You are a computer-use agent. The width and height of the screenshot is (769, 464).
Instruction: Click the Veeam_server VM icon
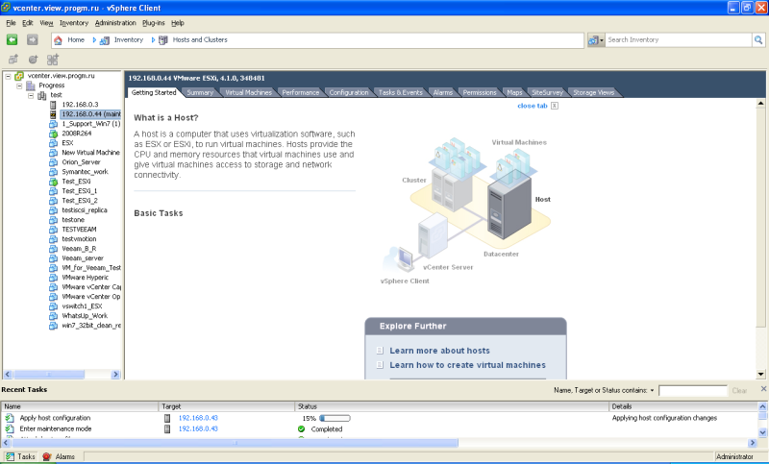(x=53, y=258)
